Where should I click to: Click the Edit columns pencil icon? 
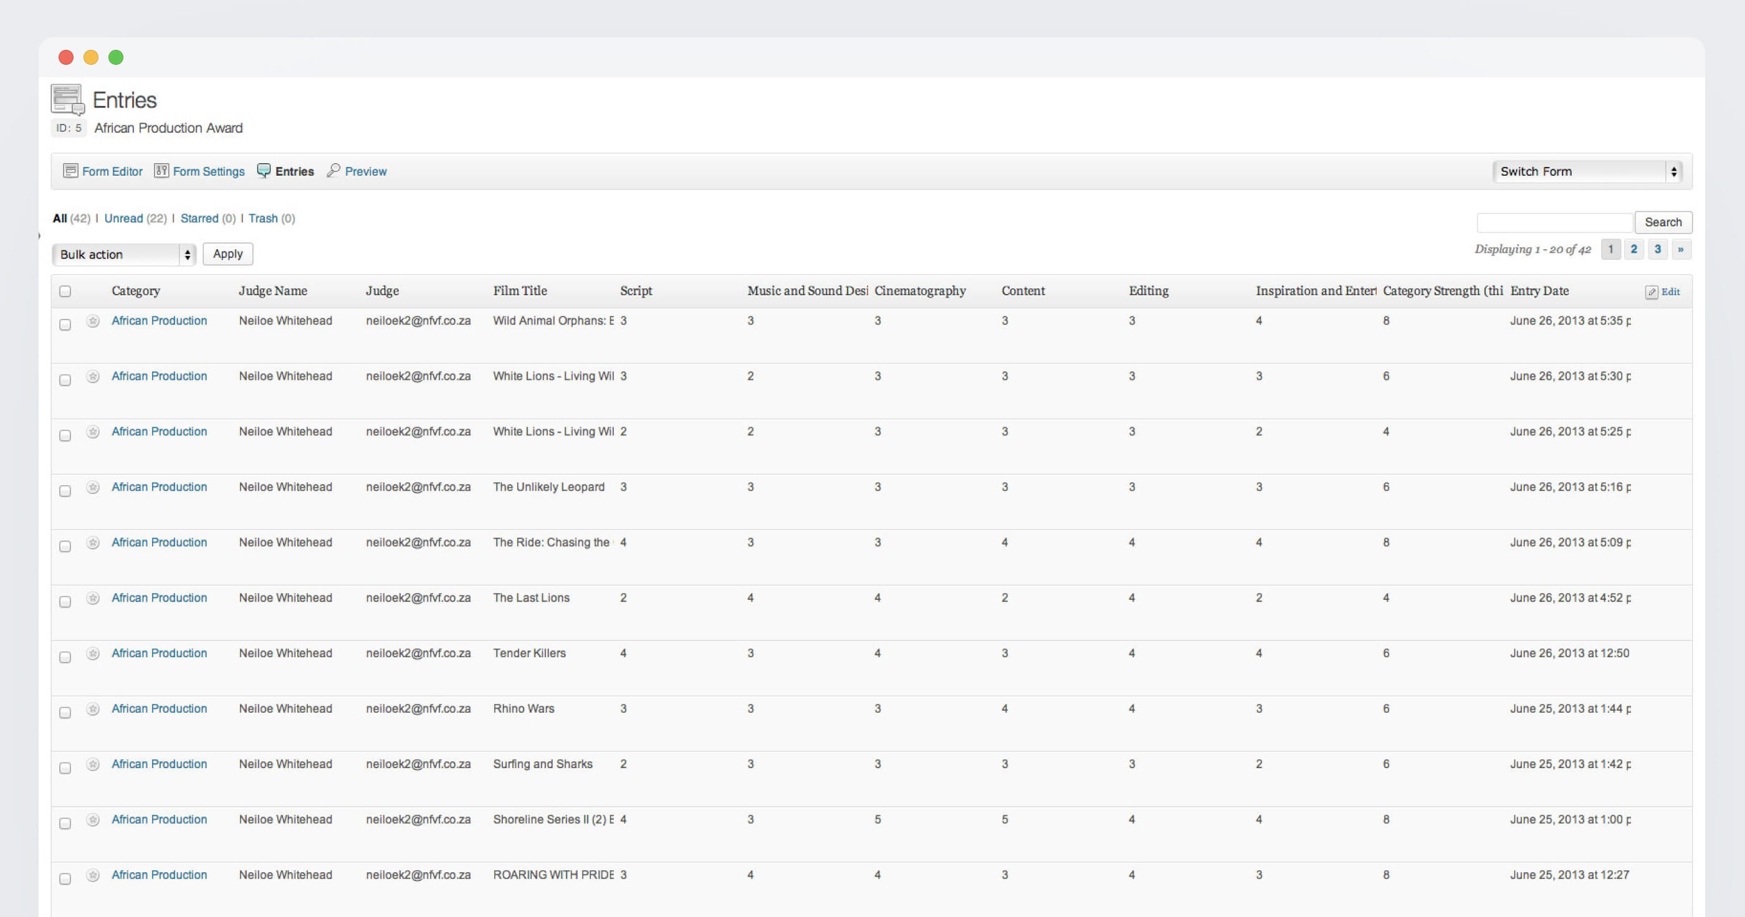click(x=1652, y=292)
